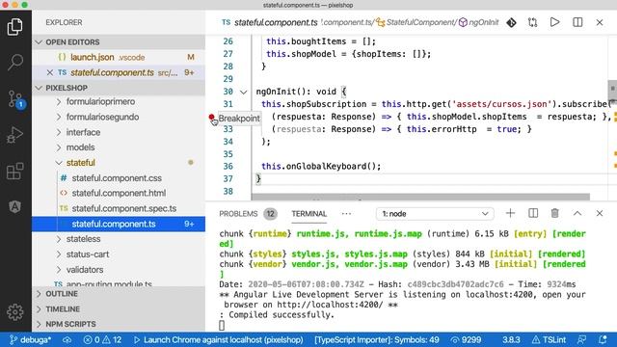617x347 pixels.
Task: Collapse the stateful folder
Action: coord(81,163)
